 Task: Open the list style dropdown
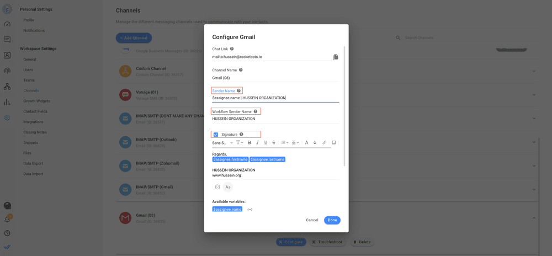(284, 143)
